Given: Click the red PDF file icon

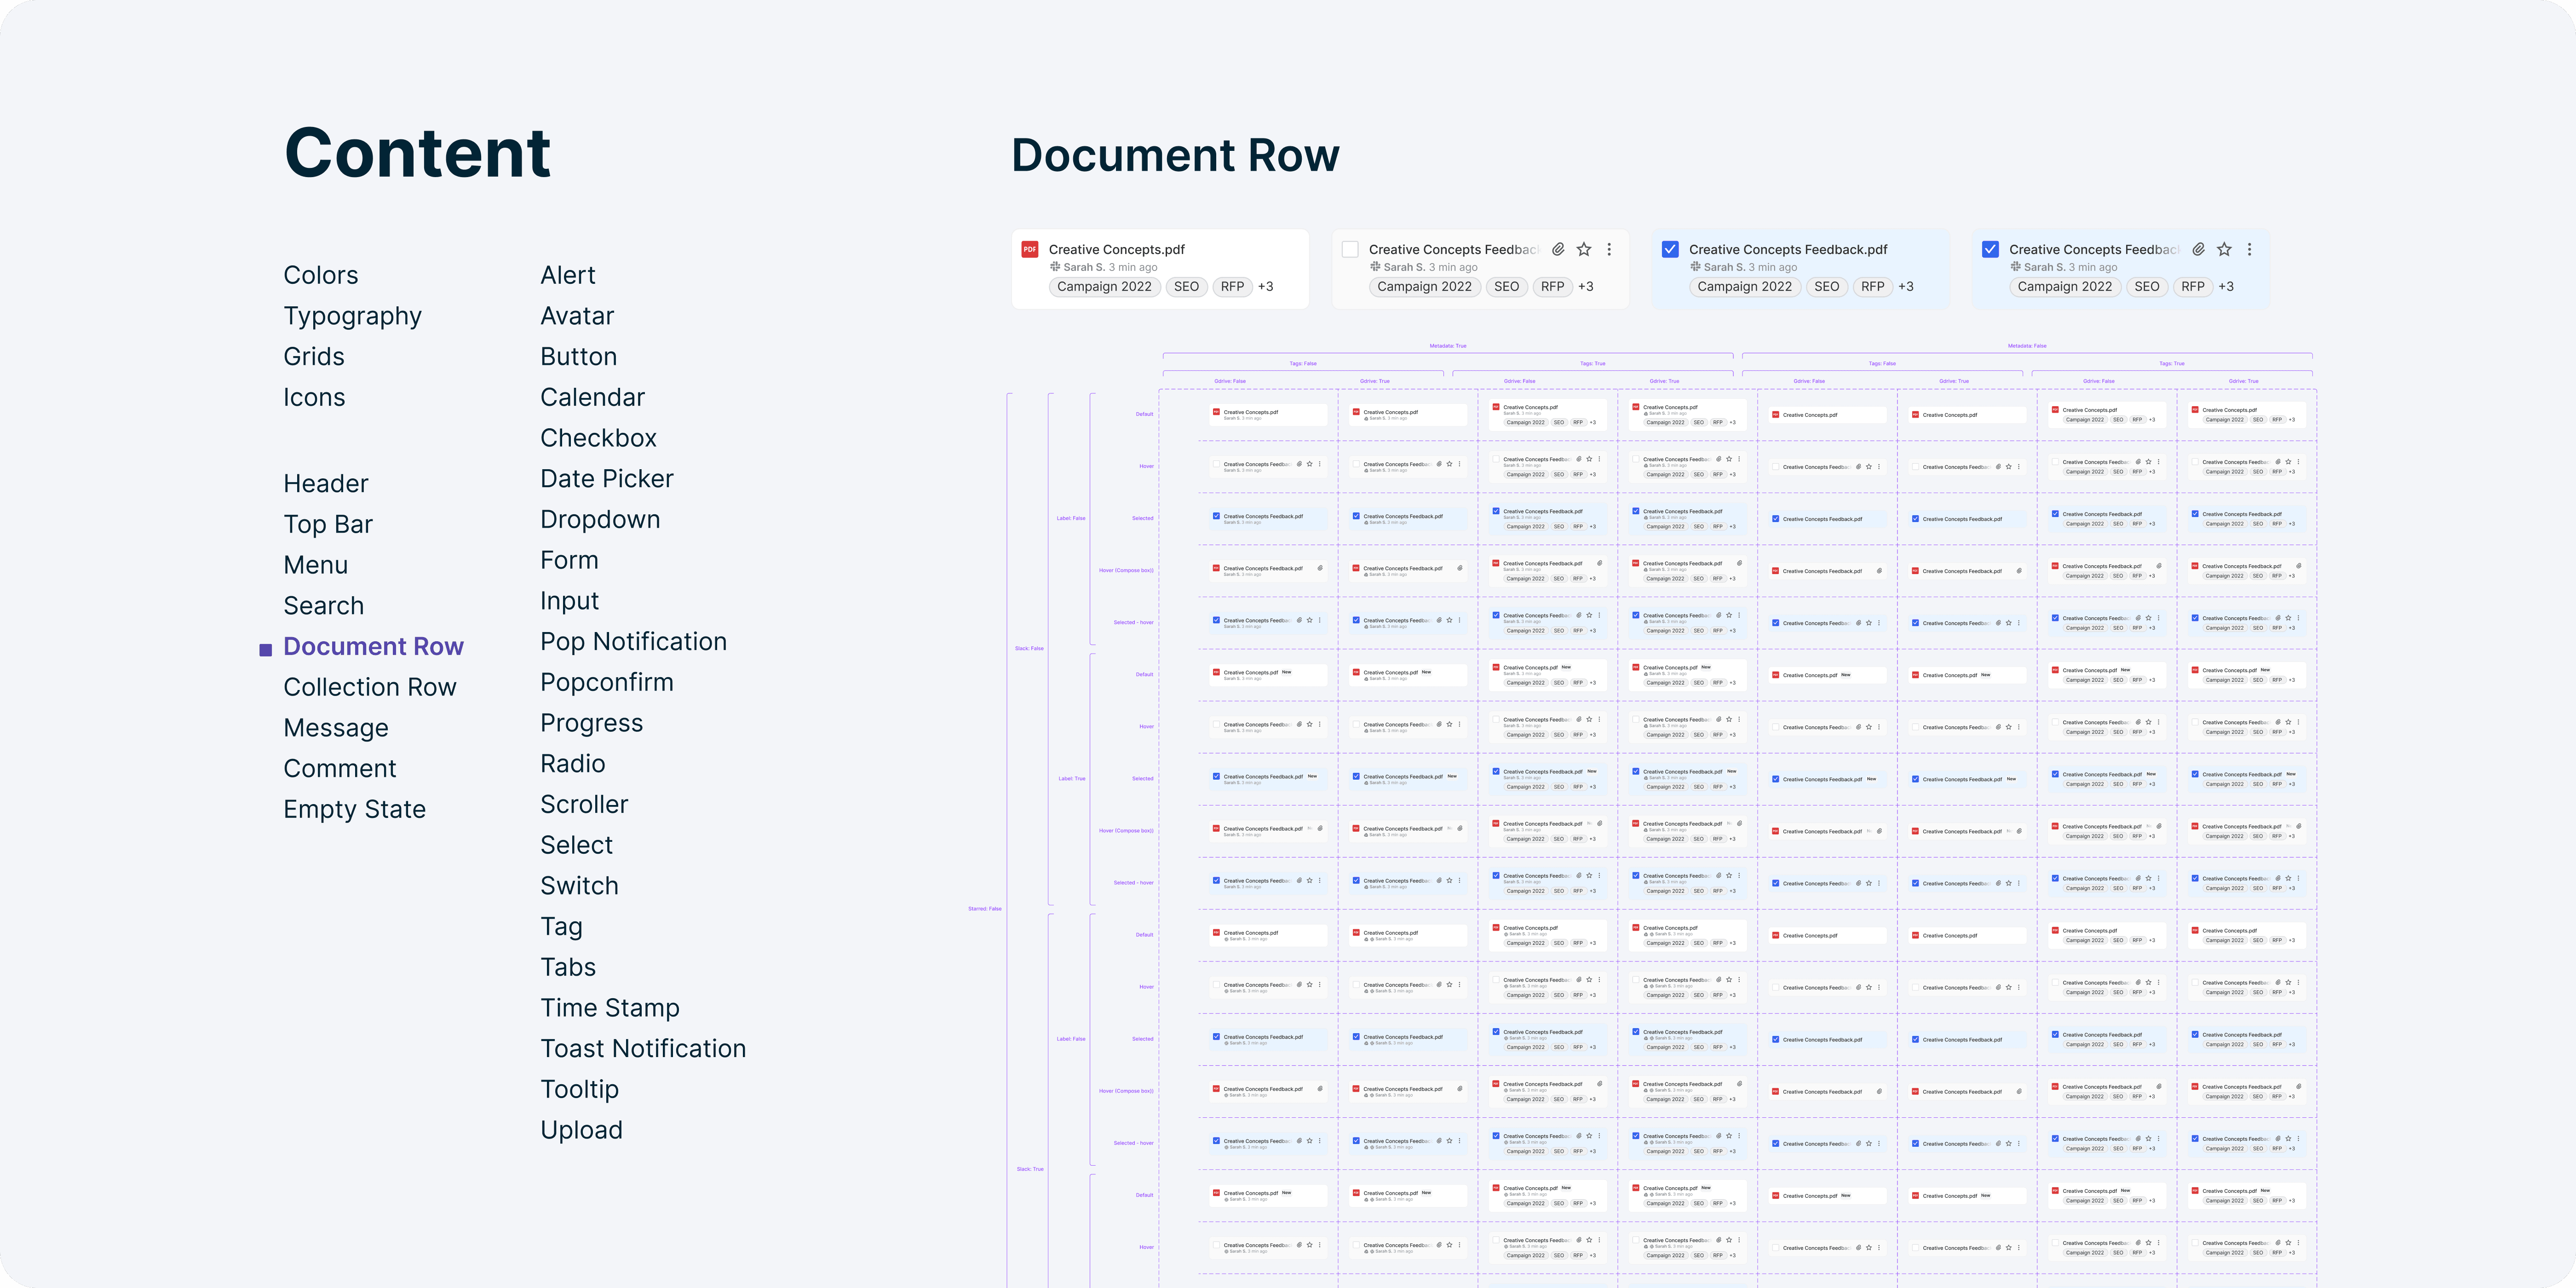Looking at the screenshot, I should (x=1029, y=249).
